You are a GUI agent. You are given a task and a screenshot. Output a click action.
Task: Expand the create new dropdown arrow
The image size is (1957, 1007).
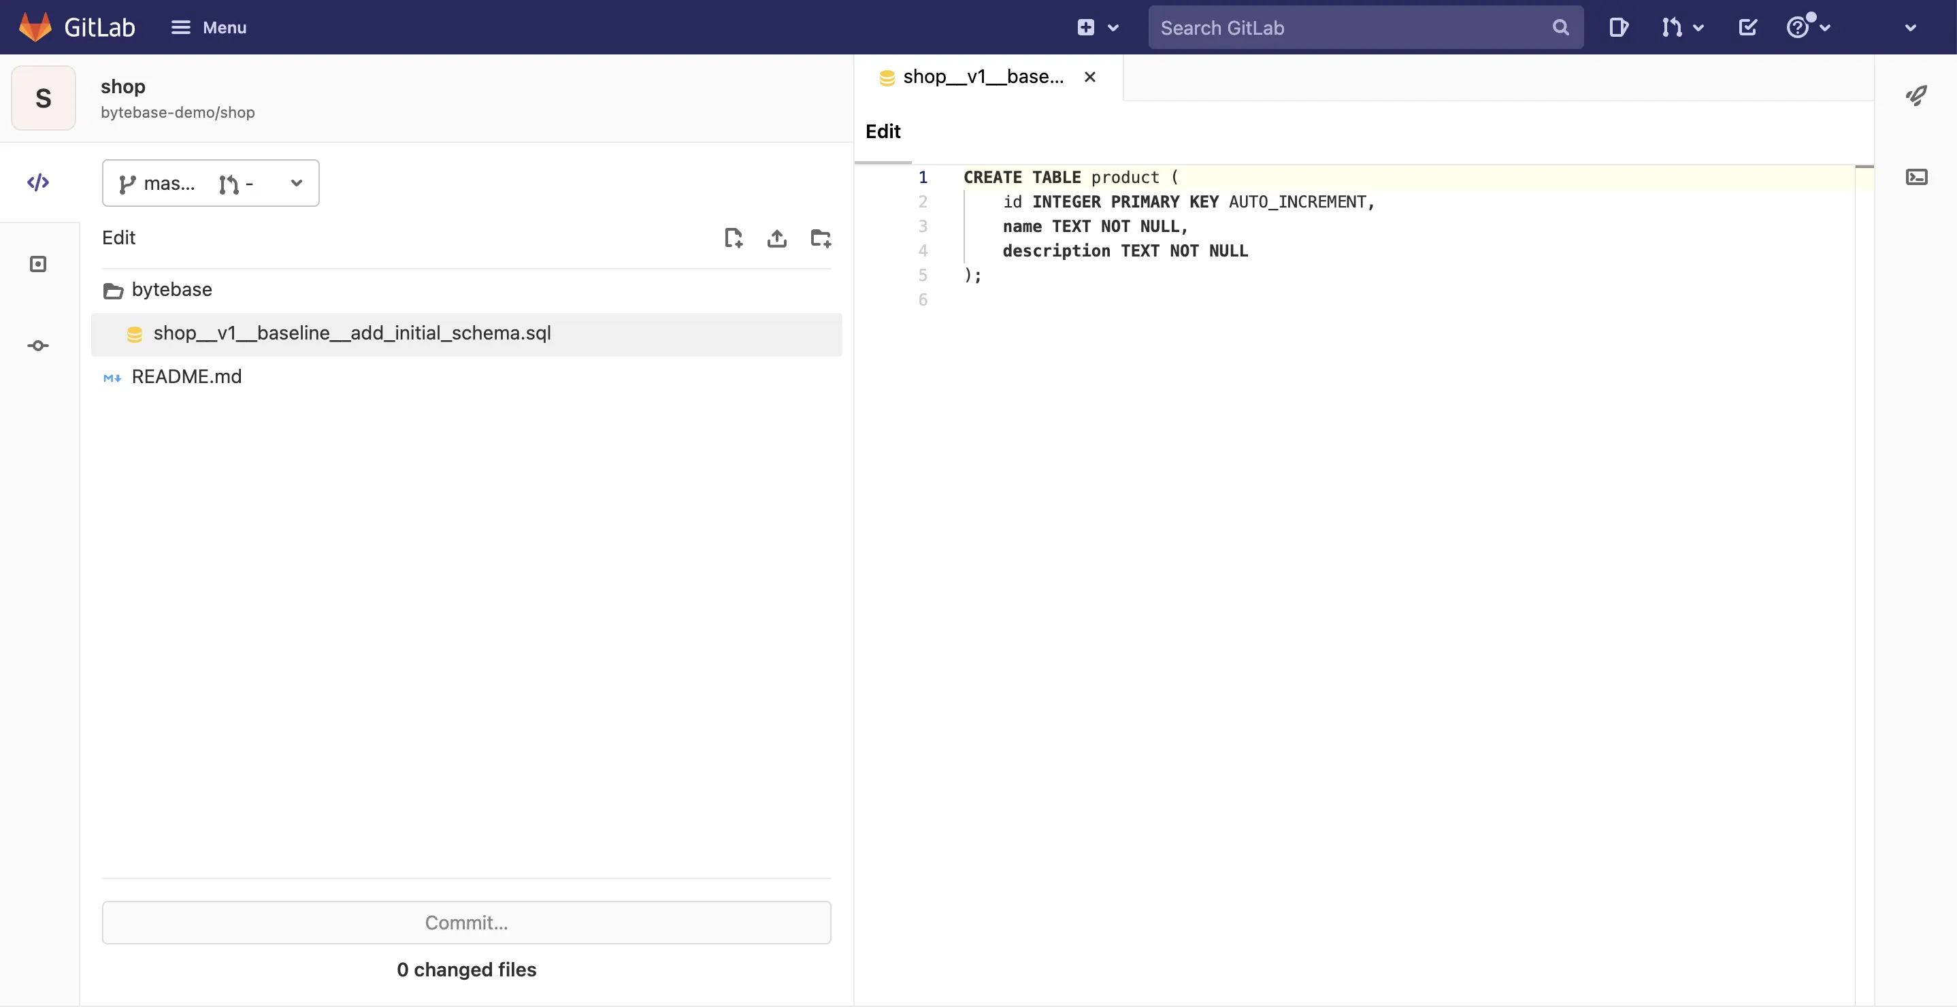point(1113,28)
